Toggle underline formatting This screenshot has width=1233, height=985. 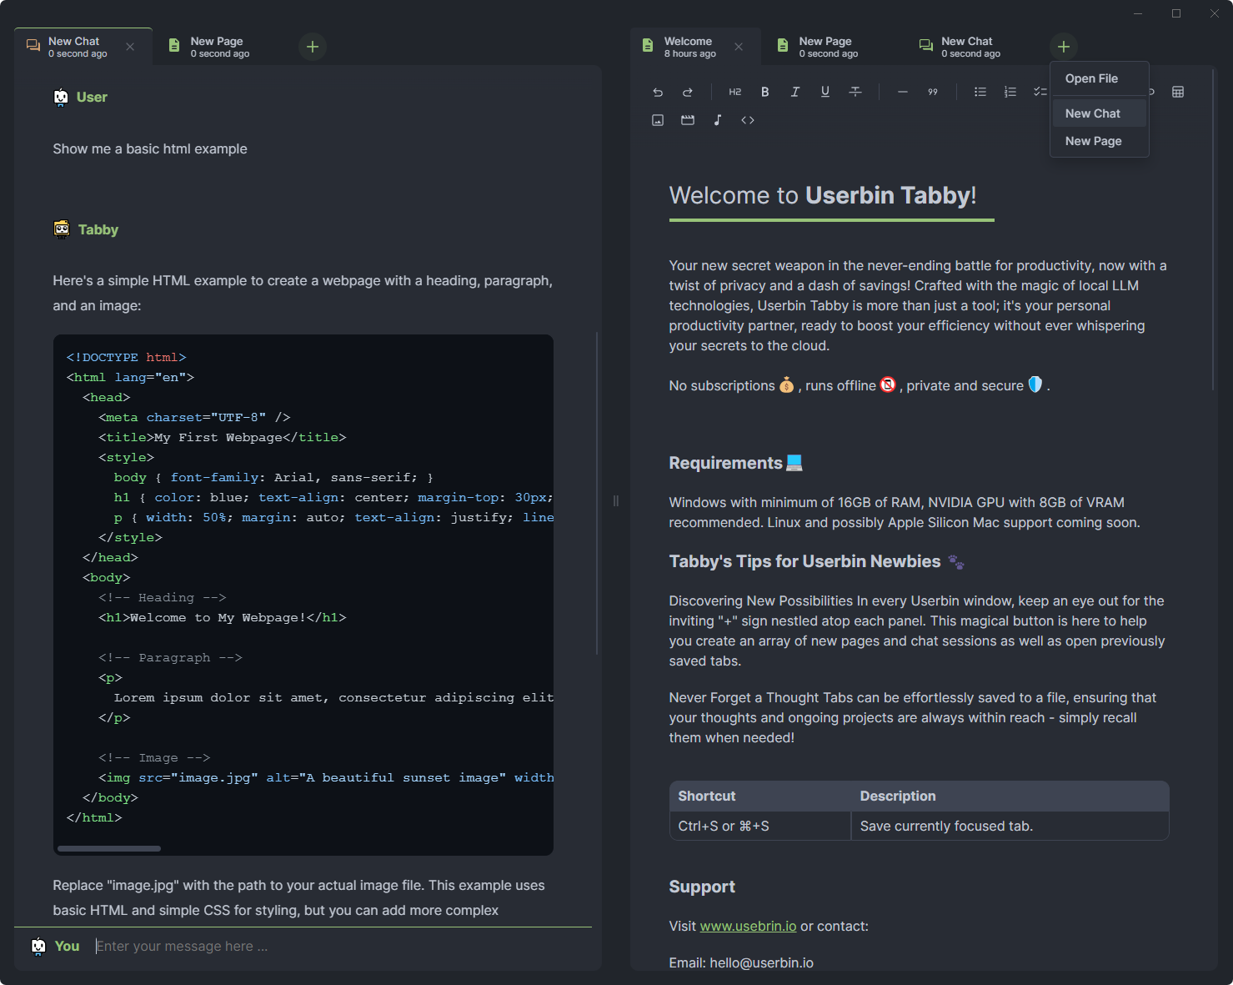point(825,92)
